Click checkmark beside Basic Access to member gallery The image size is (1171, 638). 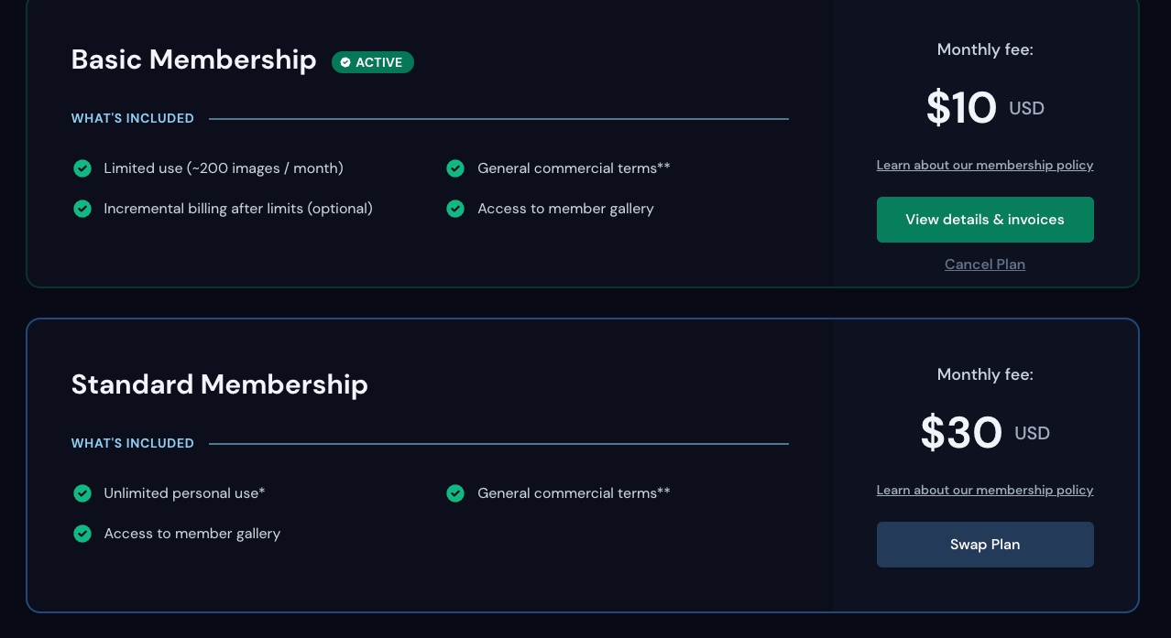(x=455, y=209)
